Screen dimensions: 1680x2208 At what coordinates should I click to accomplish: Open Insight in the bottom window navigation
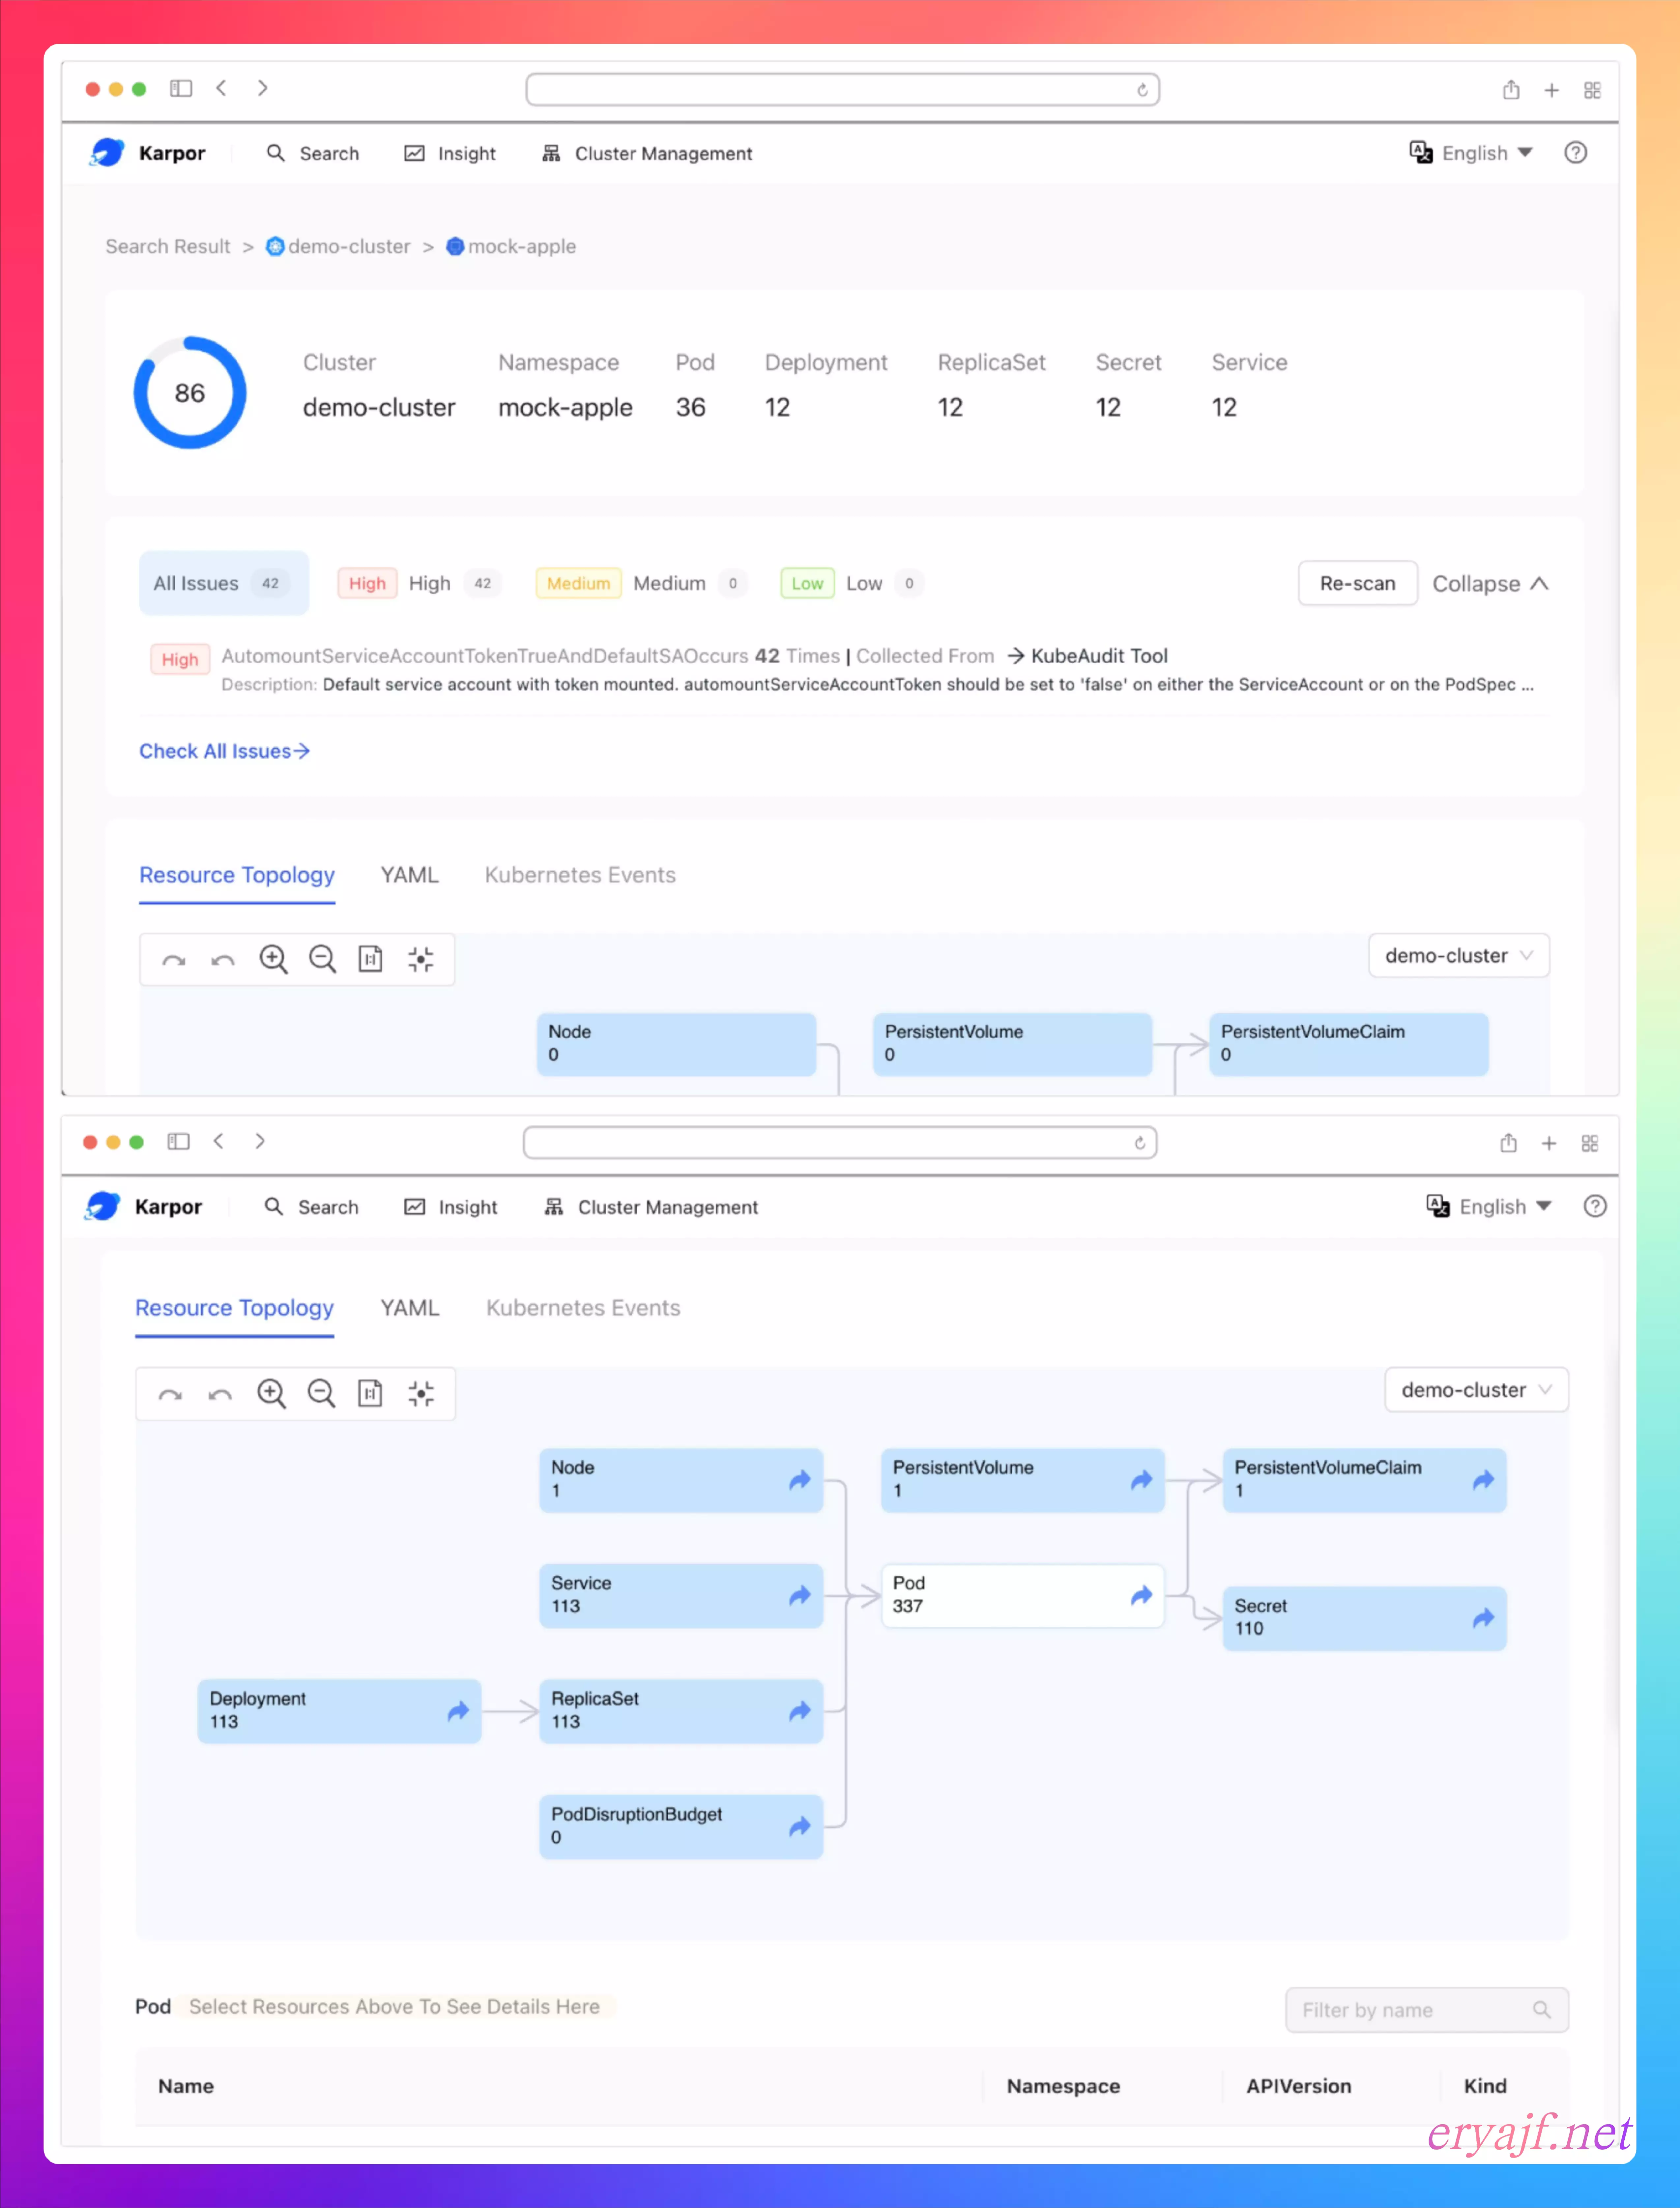coord(451,1207)
